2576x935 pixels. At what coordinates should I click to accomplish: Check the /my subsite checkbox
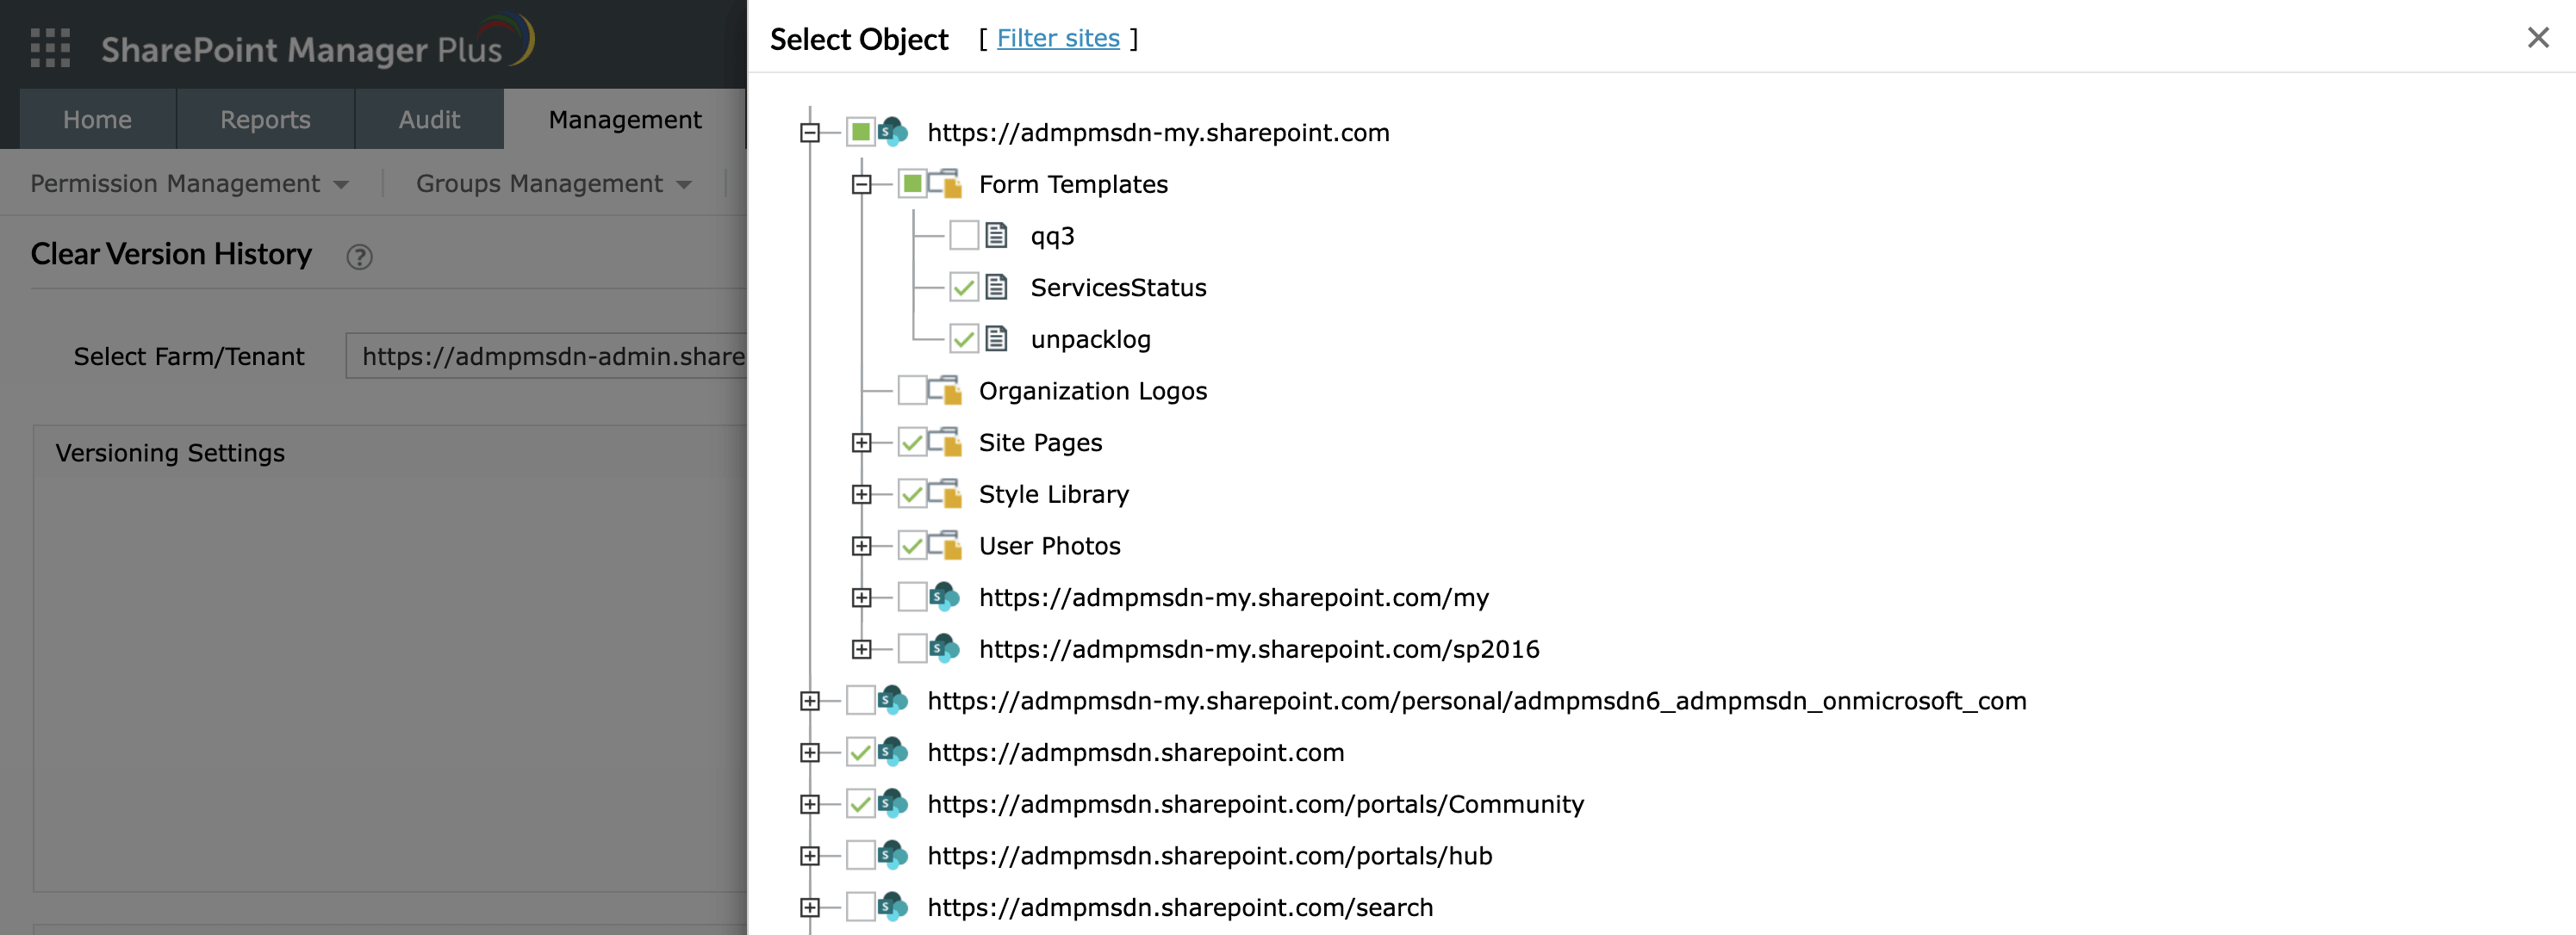click(x=912, y=598)
